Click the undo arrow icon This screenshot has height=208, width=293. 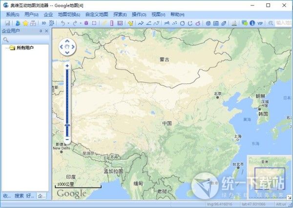63,23
